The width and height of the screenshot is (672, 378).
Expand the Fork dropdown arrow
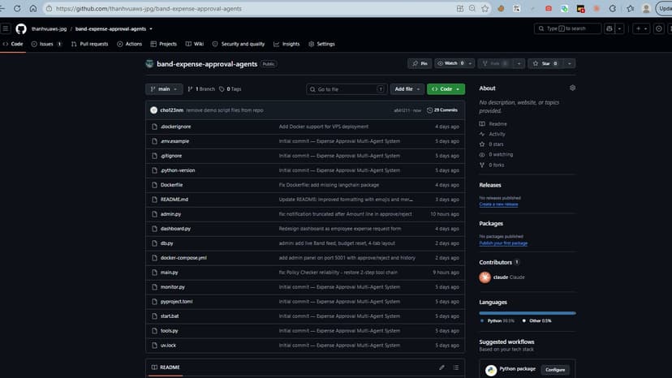(519, 63)
